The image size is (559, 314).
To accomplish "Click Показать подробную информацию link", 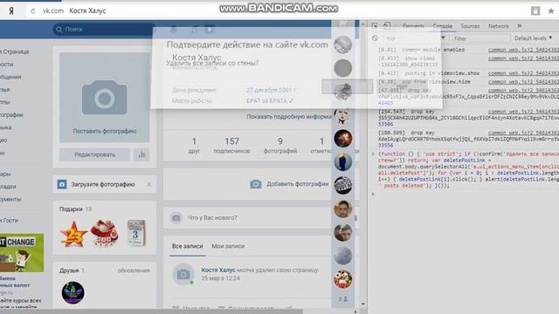I will click(289, 116).
